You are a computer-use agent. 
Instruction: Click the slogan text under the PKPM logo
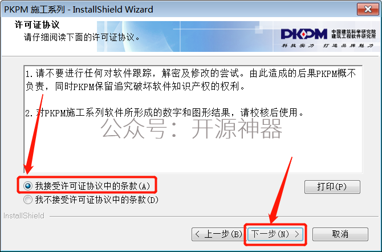(327, 46)
